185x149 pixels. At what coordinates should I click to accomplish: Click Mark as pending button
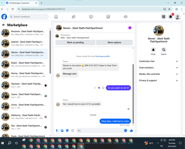pyautogui.click(x=75, y=43)
